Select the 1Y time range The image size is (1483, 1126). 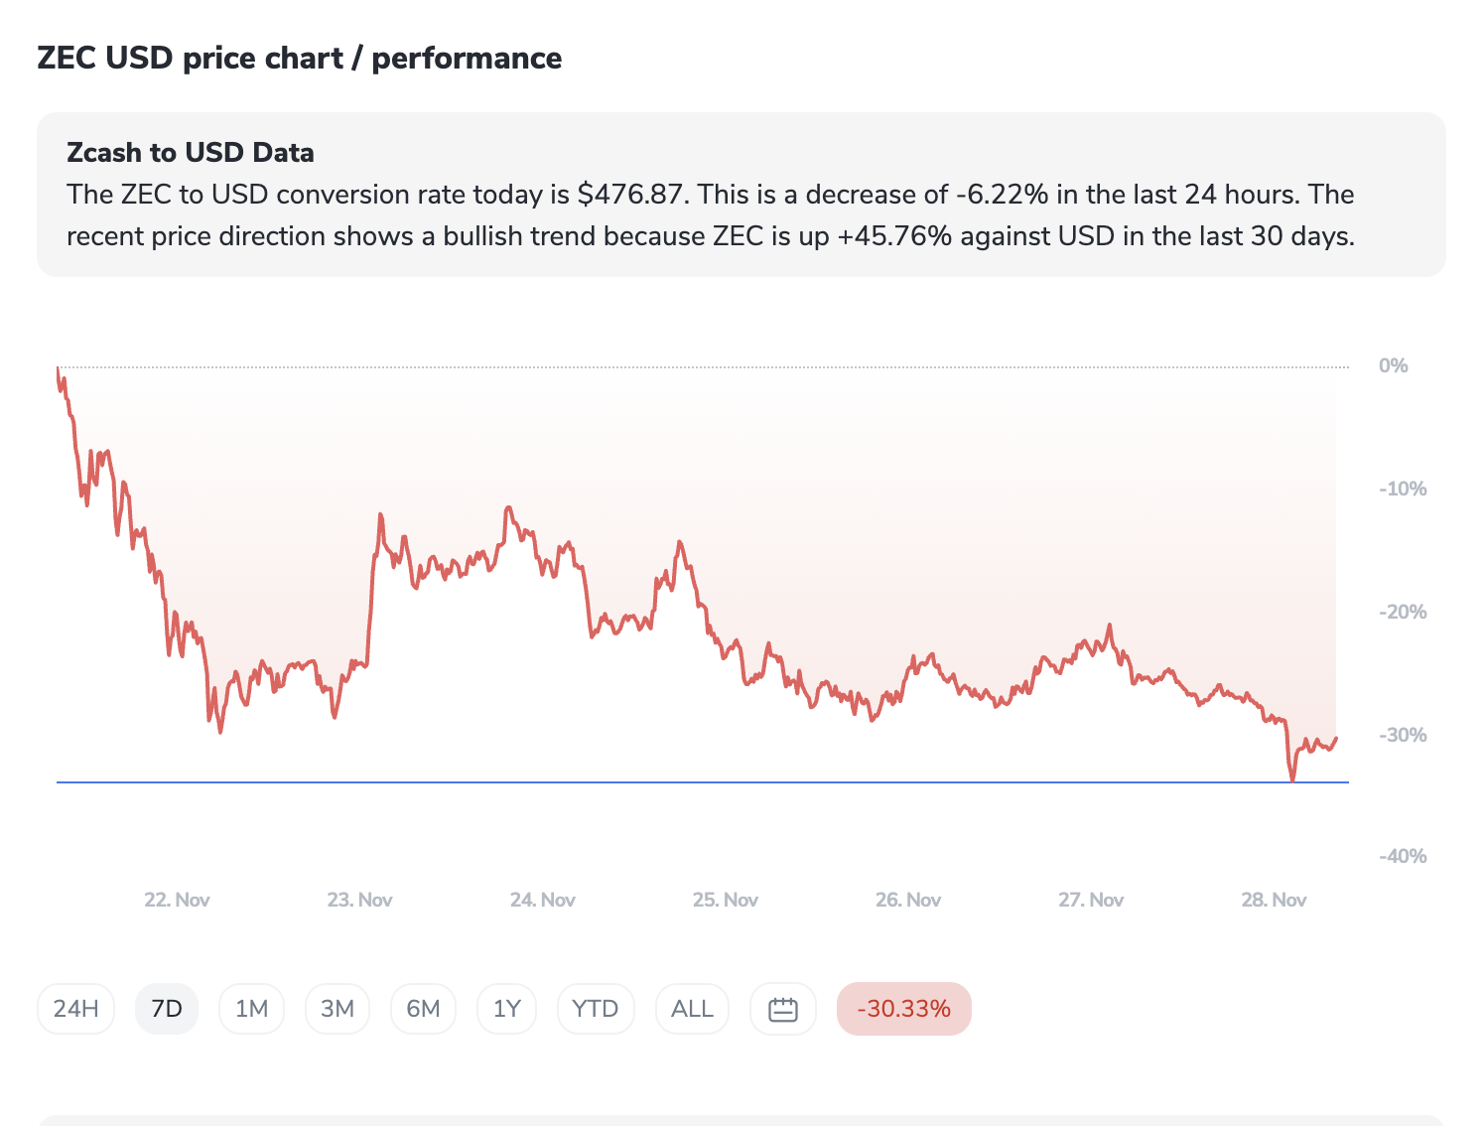[506, 1009]
